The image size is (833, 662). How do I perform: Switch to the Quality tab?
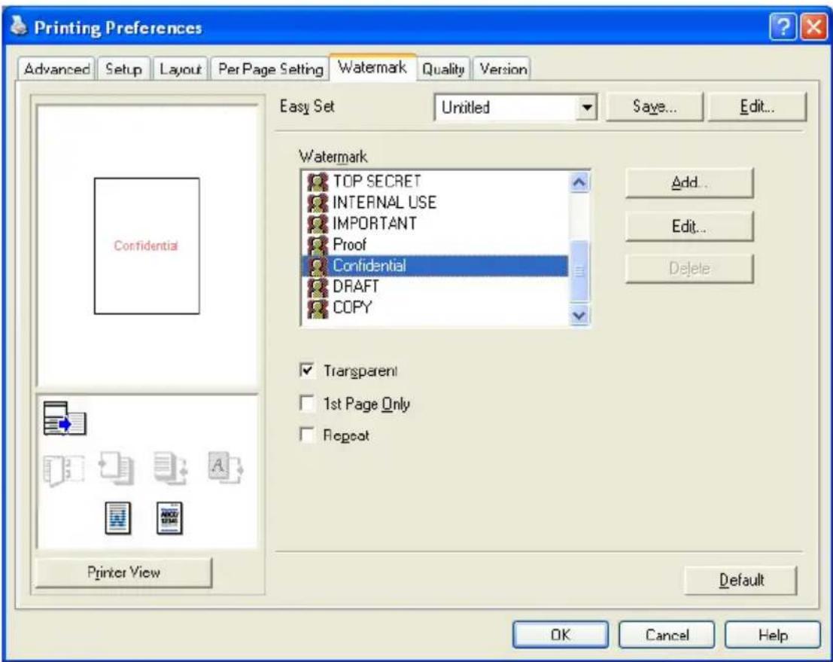[x=444, y=69]
